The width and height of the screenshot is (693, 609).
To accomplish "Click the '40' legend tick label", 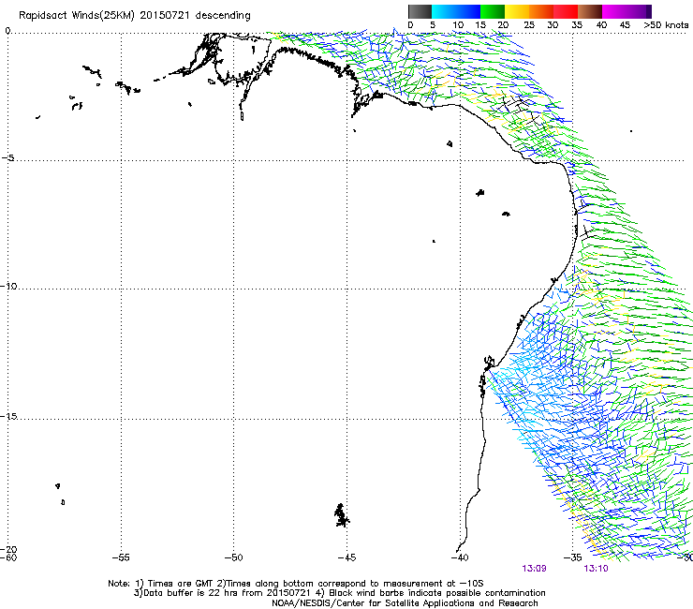I will [601, 24].
